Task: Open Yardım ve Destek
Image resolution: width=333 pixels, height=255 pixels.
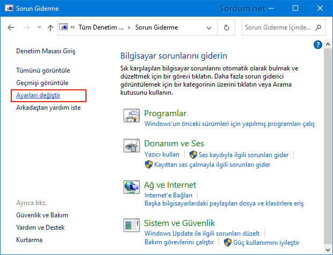Action: 40,228
